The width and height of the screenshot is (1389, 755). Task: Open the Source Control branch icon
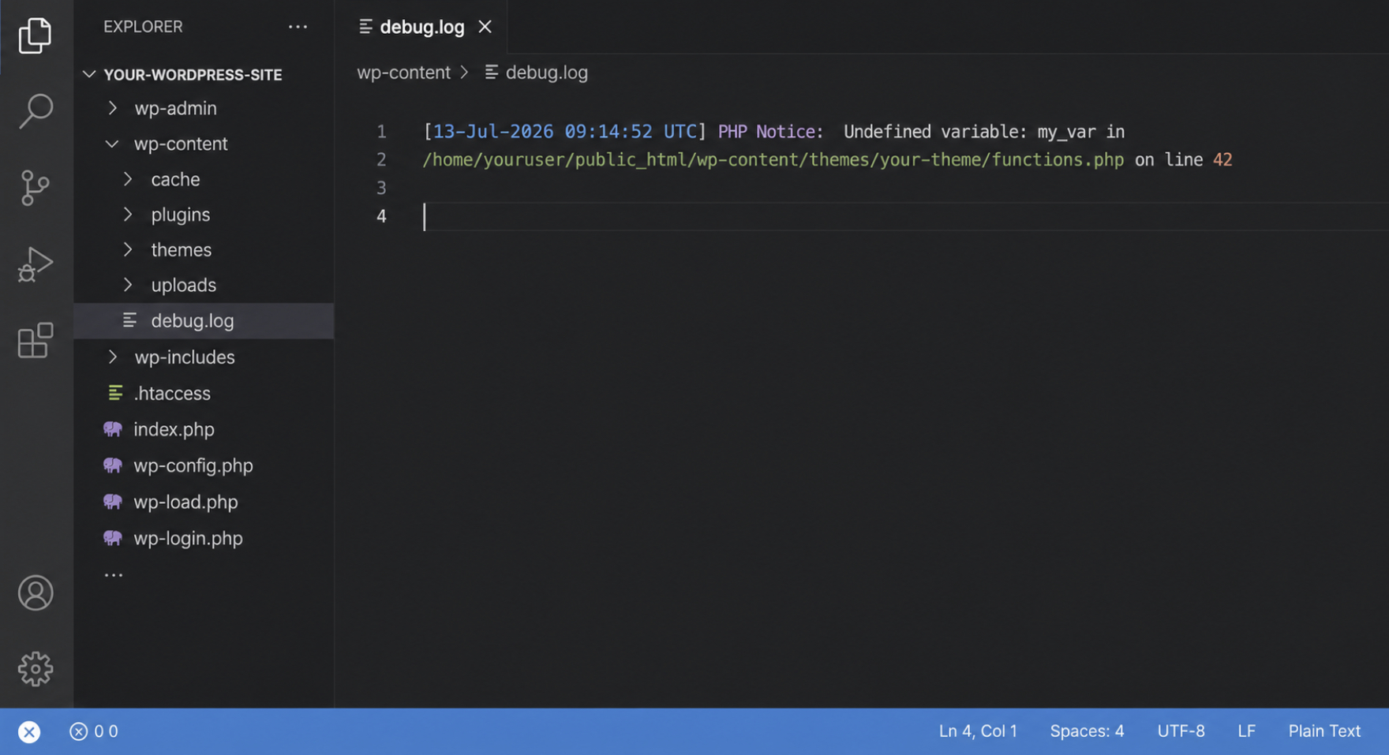(36, 188)
